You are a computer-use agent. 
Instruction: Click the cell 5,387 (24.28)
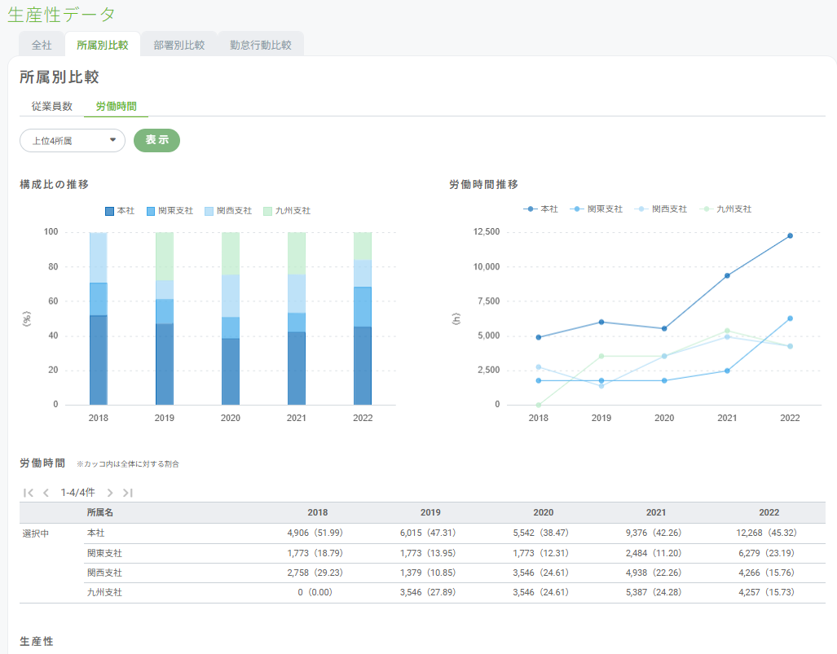(x=654, y=593)
